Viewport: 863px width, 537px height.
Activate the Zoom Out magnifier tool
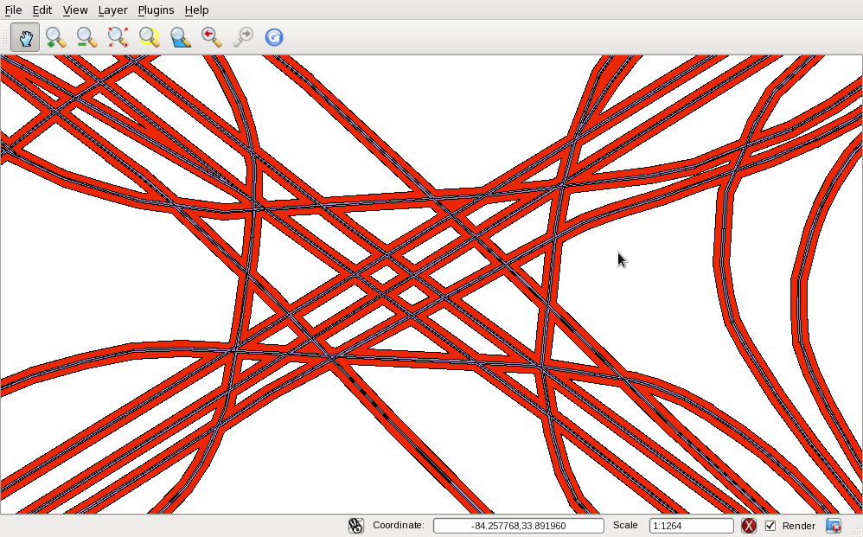coord(86,37)
